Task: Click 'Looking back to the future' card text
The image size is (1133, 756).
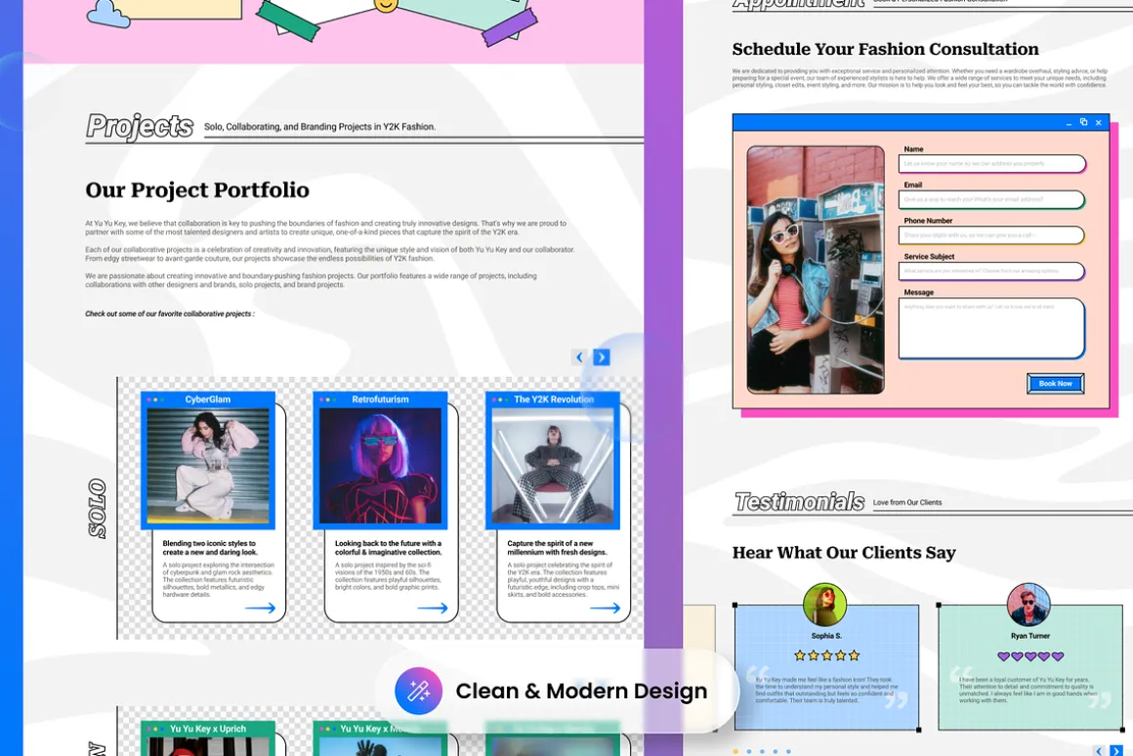Action: 388,548
